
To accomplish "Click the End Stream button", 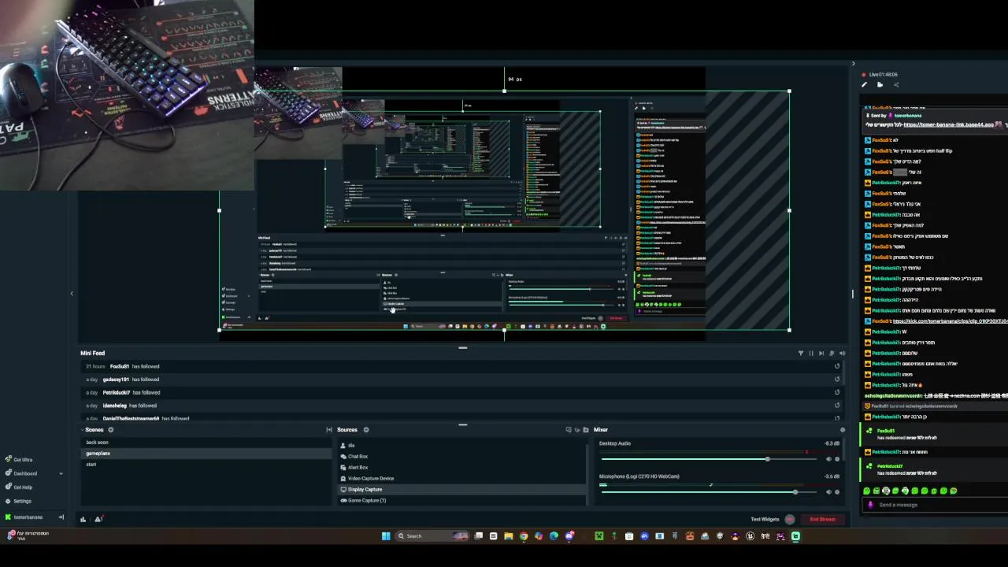I will pyautogui.click(x=823, y=520).
